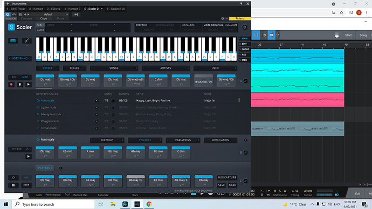Viewport: 372px width, 209px height.
Task: Toggle KEYS-LOCK option
Action: tap(188, 25)
